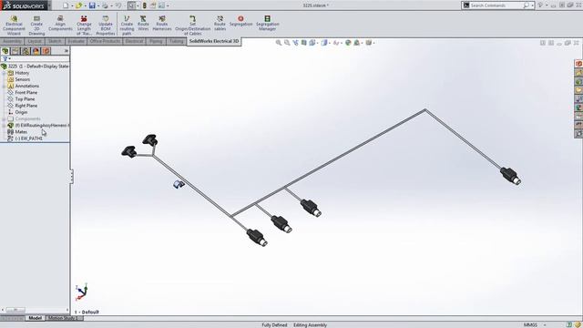The height and width of the screenshot is (328, 583).
Task: Open the SolidWorks logo menu arrow
Action: (49, 5)
